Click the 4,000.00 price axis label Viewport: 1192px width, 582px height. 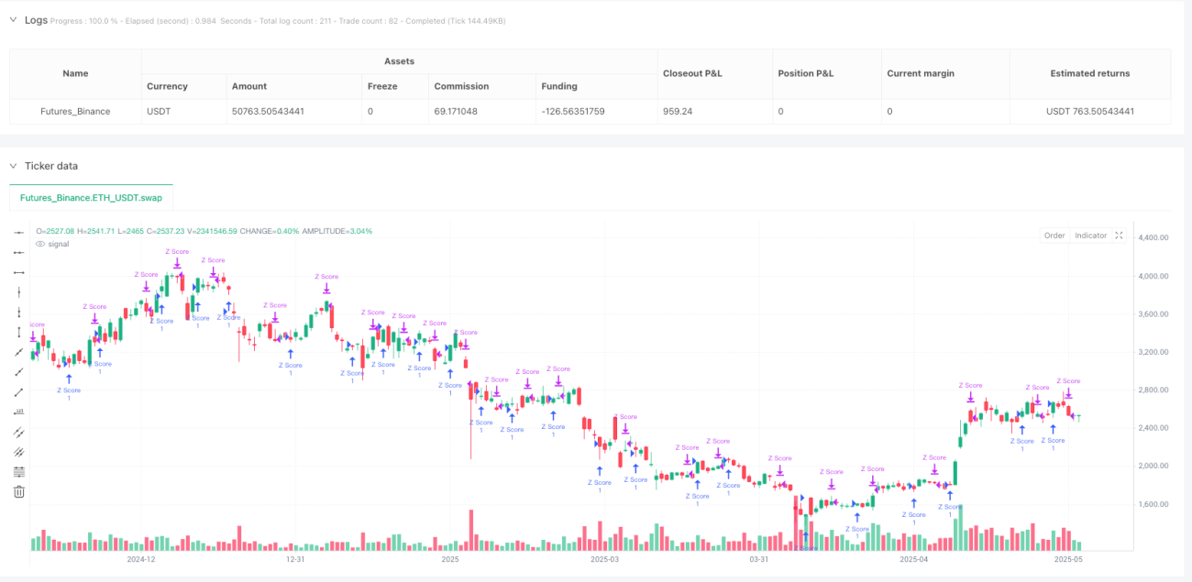pos(1154,276)
